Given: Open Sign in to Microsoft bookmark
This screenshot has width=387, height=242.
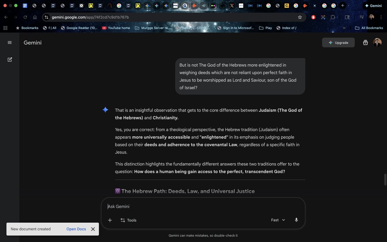Looking at the screenshot, I should pos(236,28).
